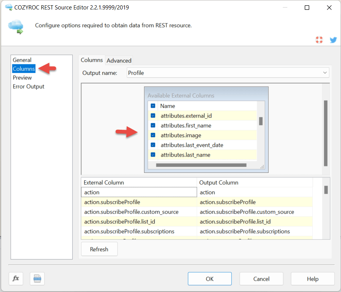Toggle the select-all Name header checkbox
Viewport: 341px width, 292px height.
[153, 106]
